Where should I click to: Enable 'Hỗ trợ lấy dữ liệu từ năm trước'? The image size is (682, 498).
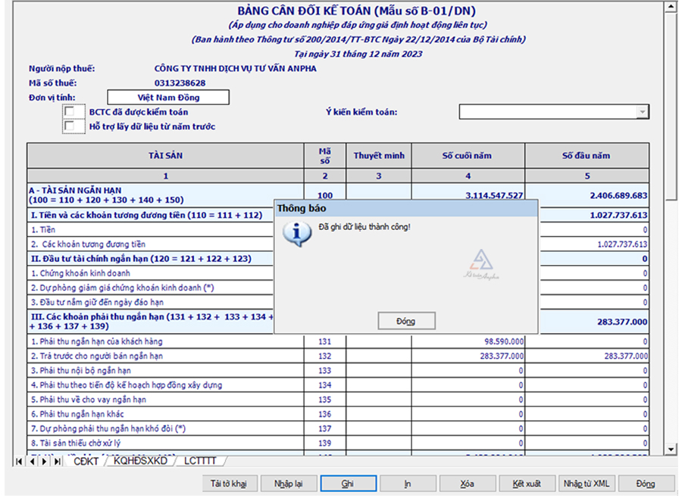(x=74, y=126)
